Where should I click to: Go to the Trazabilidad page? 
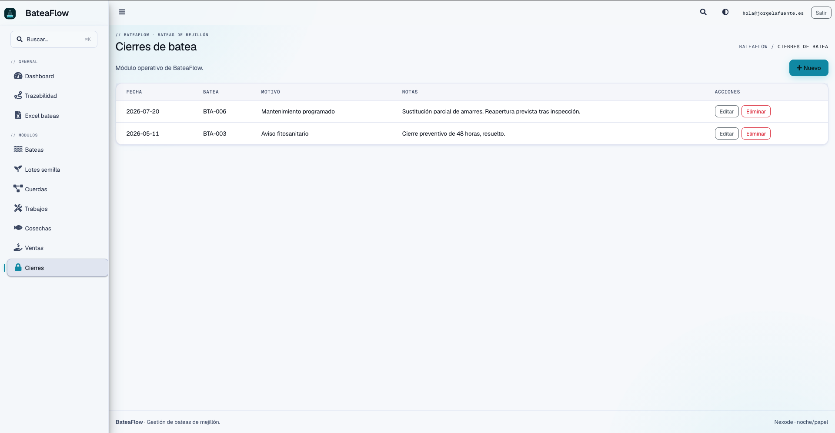57,96
